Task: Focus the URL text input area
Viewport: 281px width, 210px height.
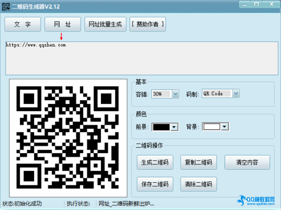Action: [142, 58]
